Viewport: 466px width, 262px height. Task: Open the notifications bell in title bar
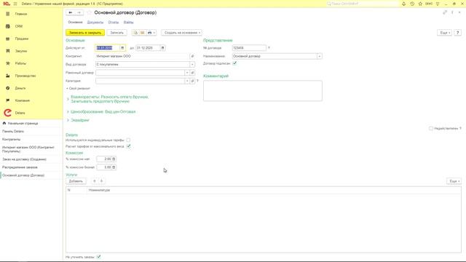(x=403, y=4)
